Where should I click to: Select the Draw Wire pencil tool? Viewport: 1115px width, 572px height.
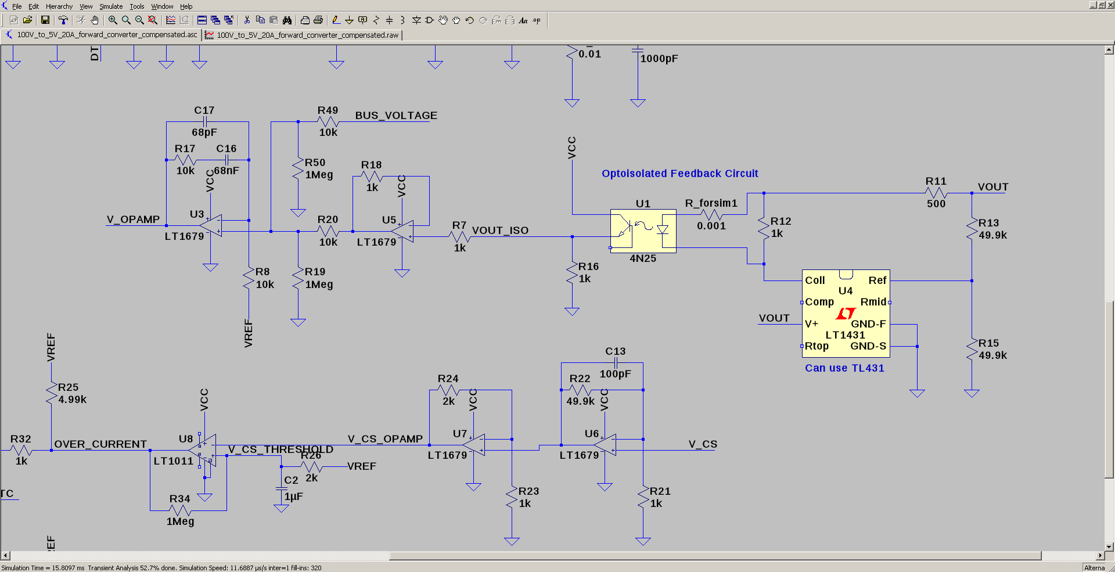[x=336, y=20]
